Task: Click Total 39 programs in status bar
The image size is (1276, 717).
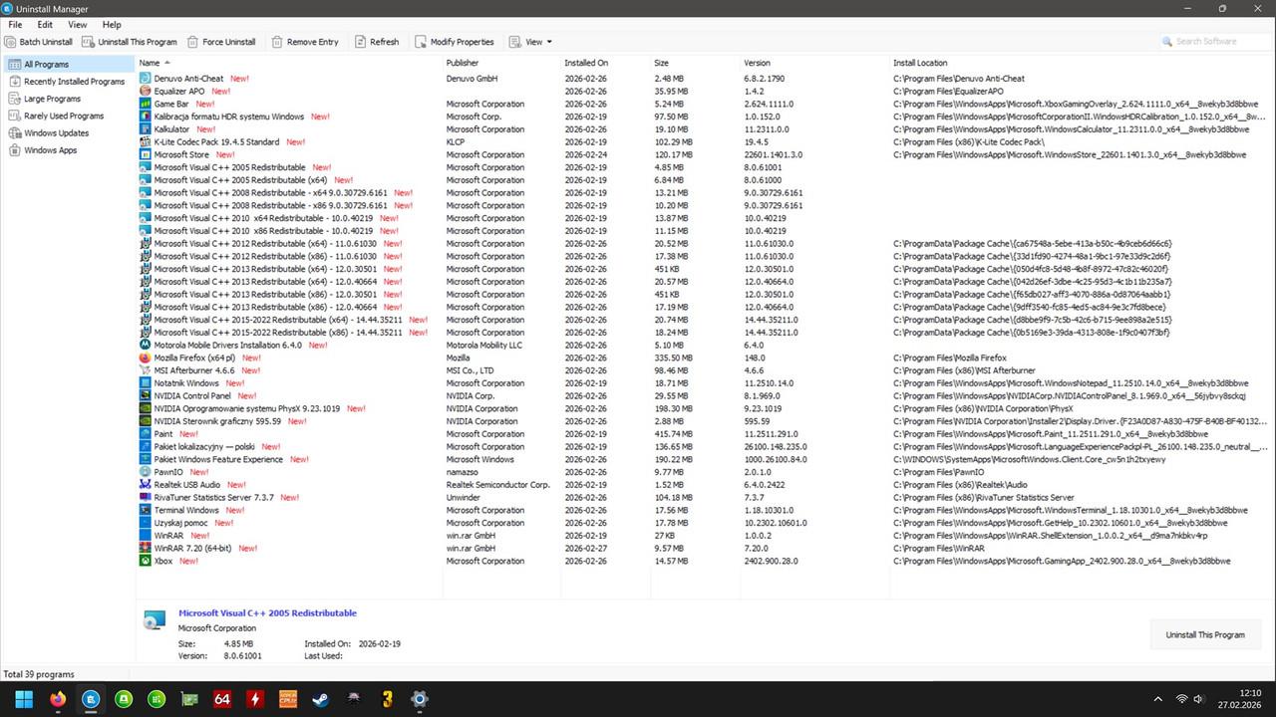Action: 39,674
